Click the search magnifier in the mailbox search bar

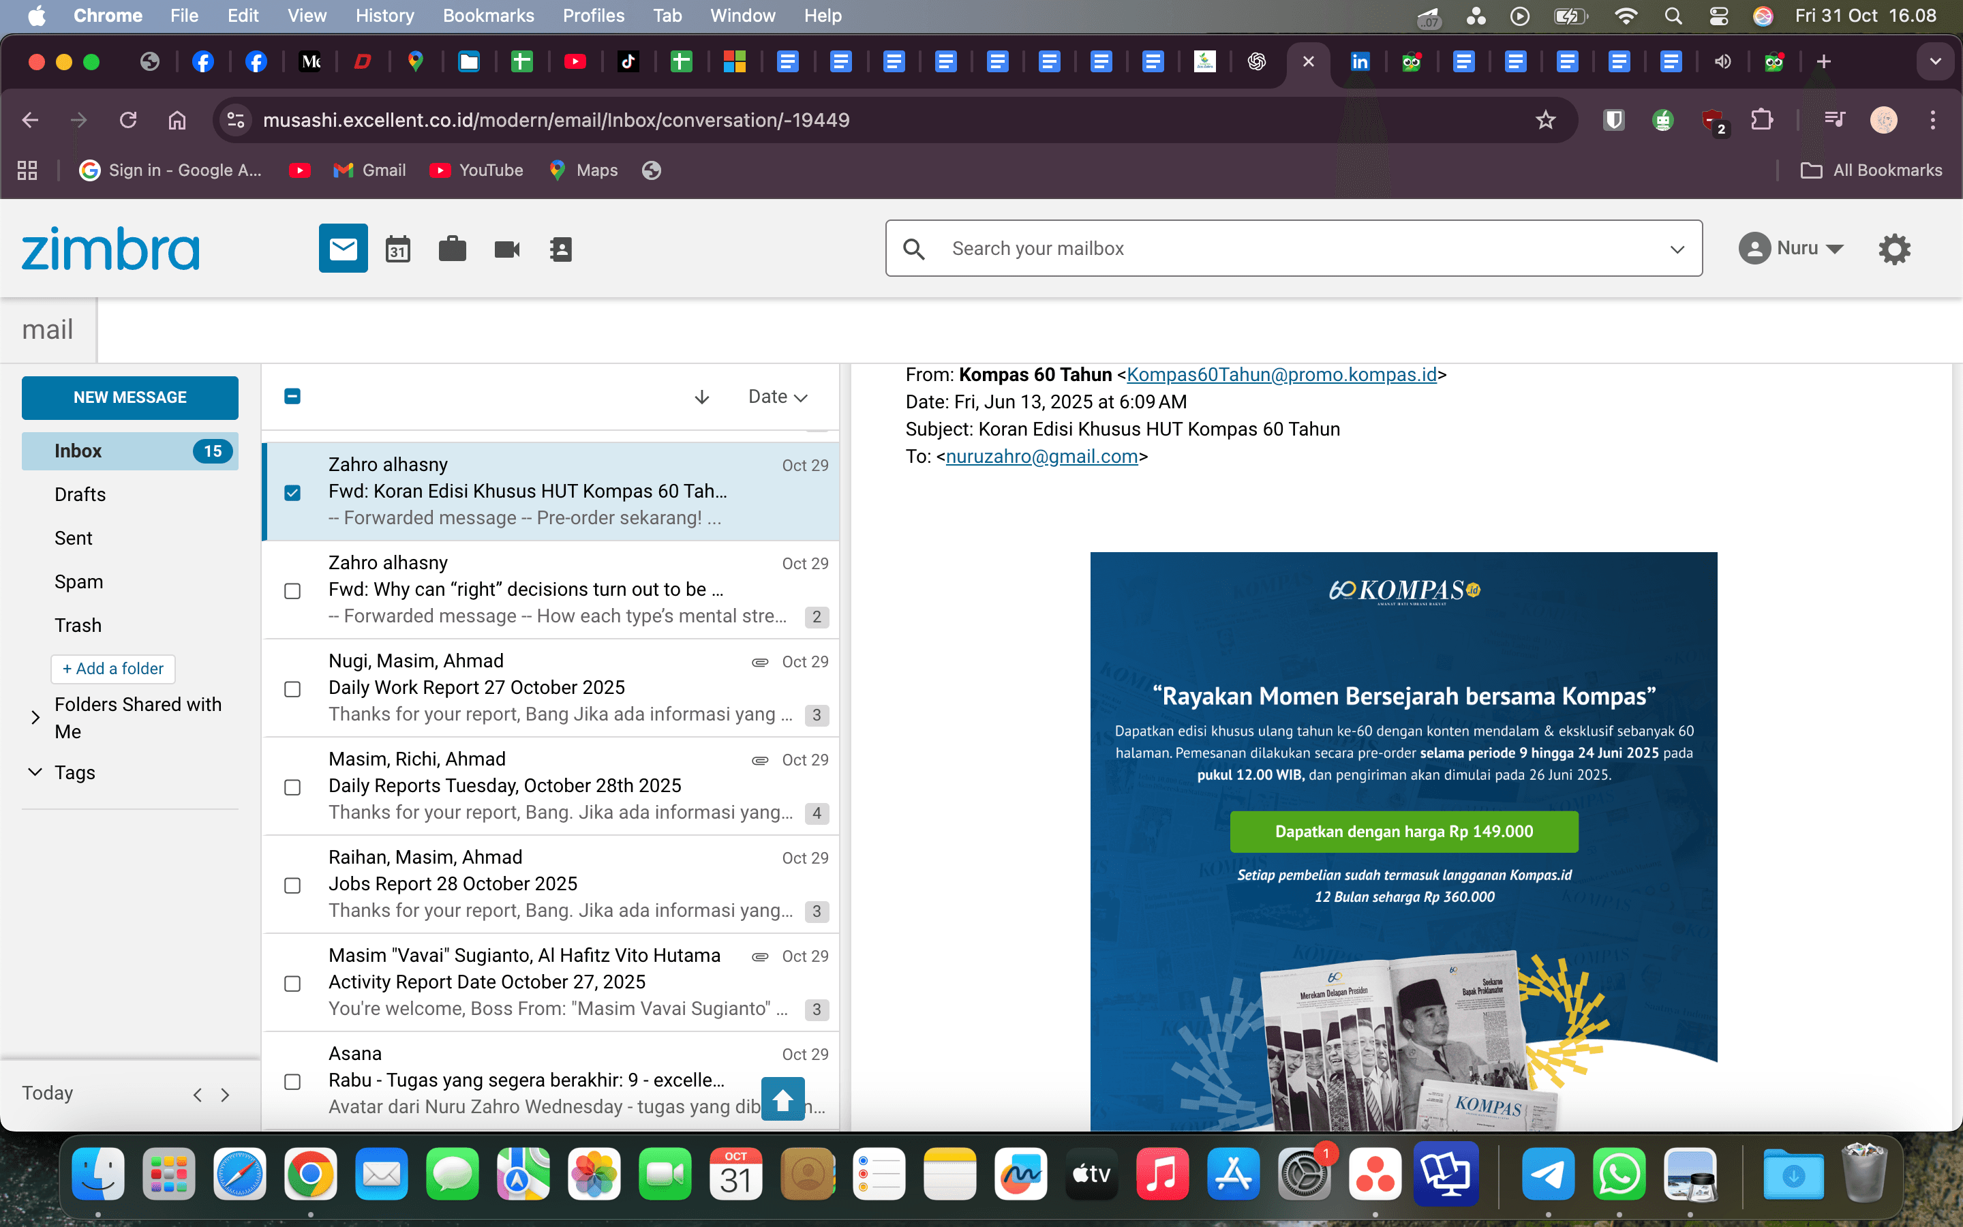[x=915, y=248]
